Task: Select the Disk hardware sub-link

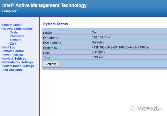Action: [x=13, y=44]
